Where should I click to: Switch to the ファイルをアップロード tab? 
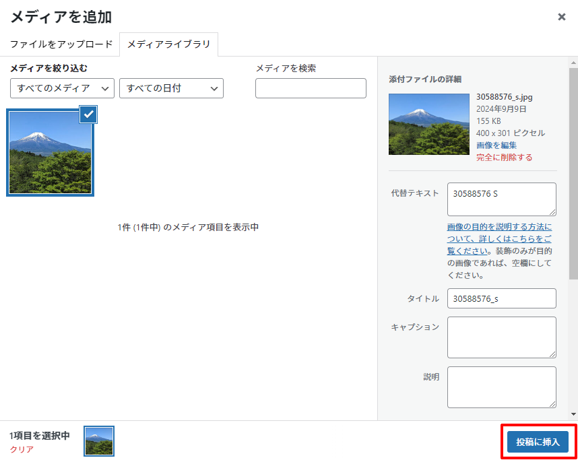[61, 44]
